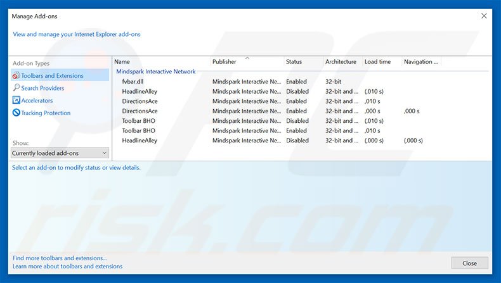Select the Search Providers add-on type
Screen dimensions: 501x283
tap(42, 88)
